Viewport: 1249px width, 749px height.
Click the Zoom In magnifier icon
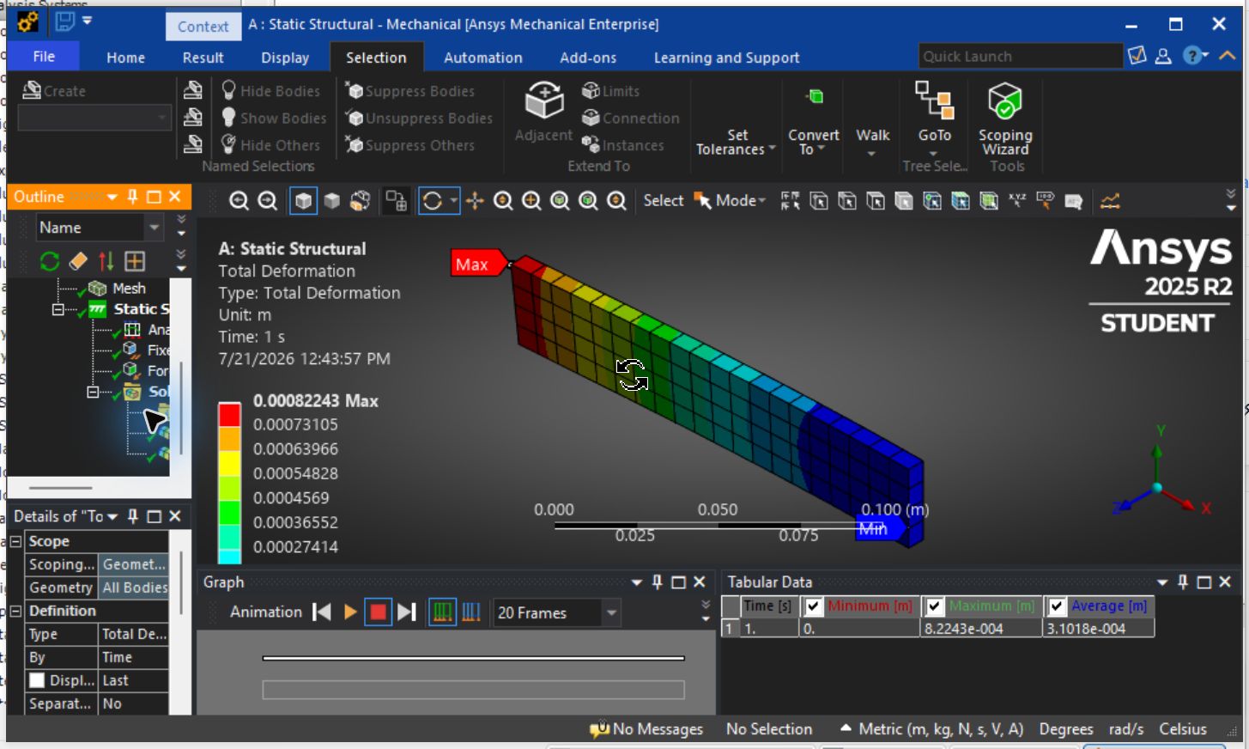pos(239,201)
